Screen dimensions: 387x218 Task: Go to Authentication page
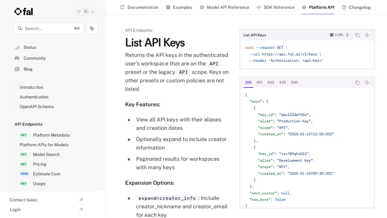[34, 97]
